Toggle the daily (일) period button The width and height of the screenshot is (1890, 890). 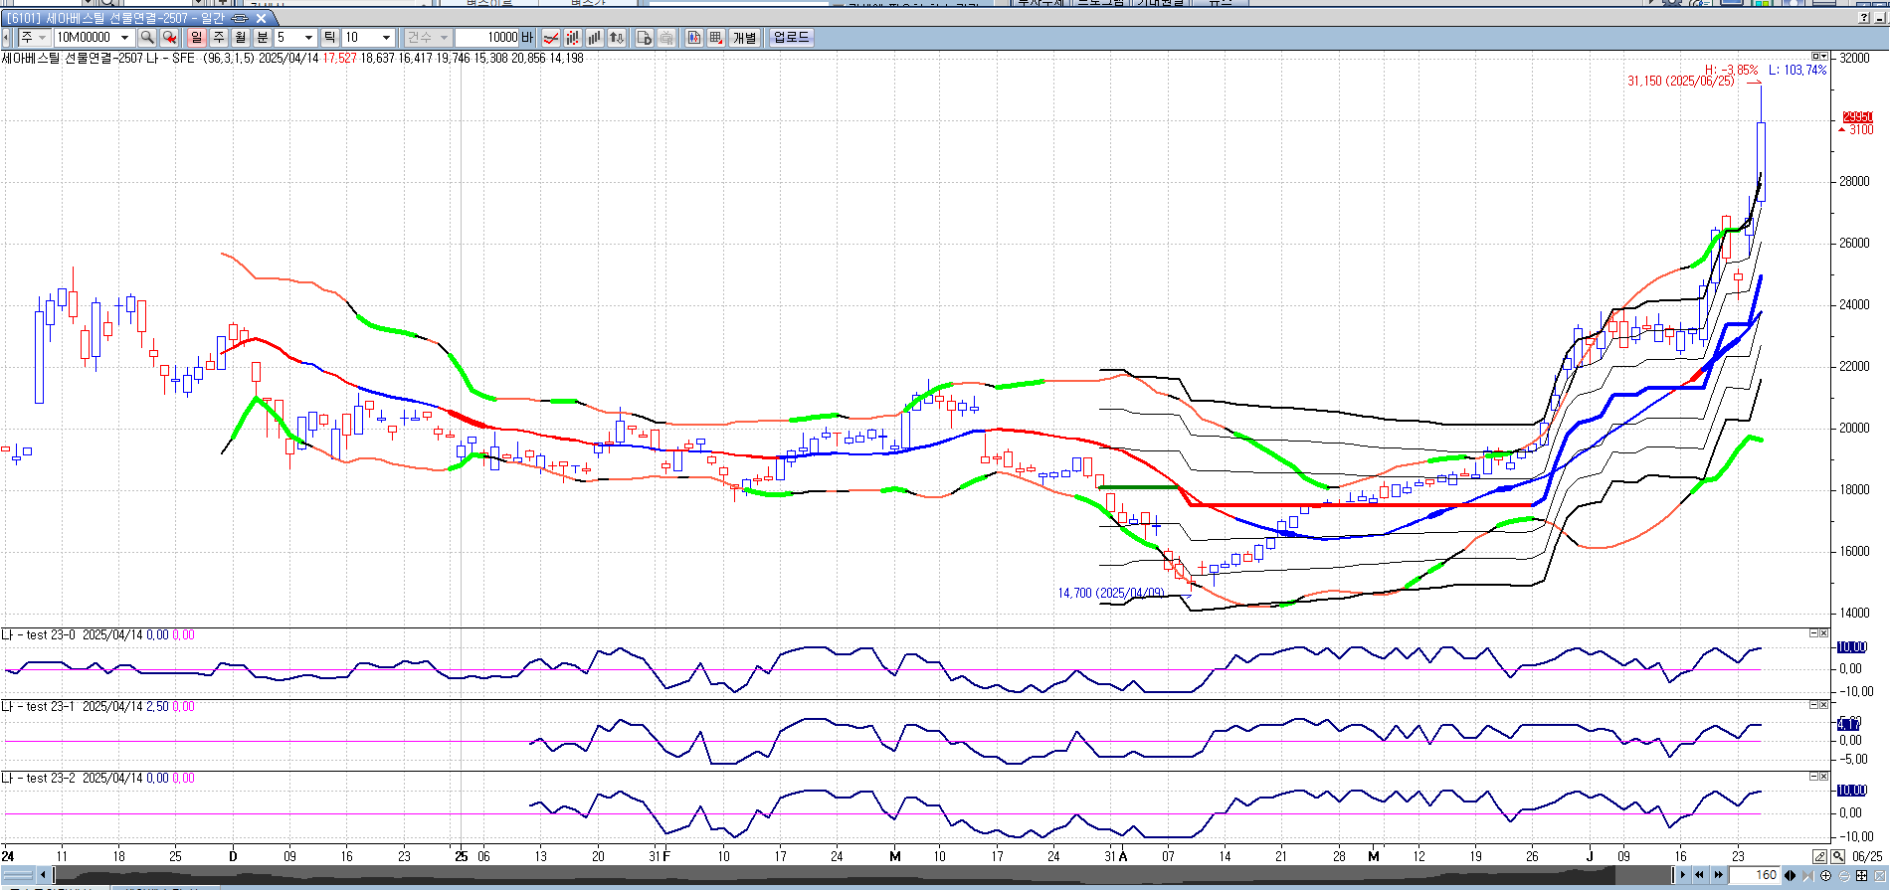[x=196, y=38]
